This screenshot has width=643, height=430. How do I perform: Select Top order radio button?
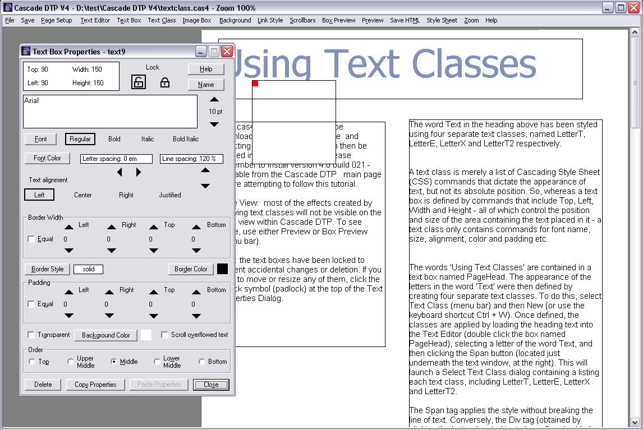coord(32,362)
